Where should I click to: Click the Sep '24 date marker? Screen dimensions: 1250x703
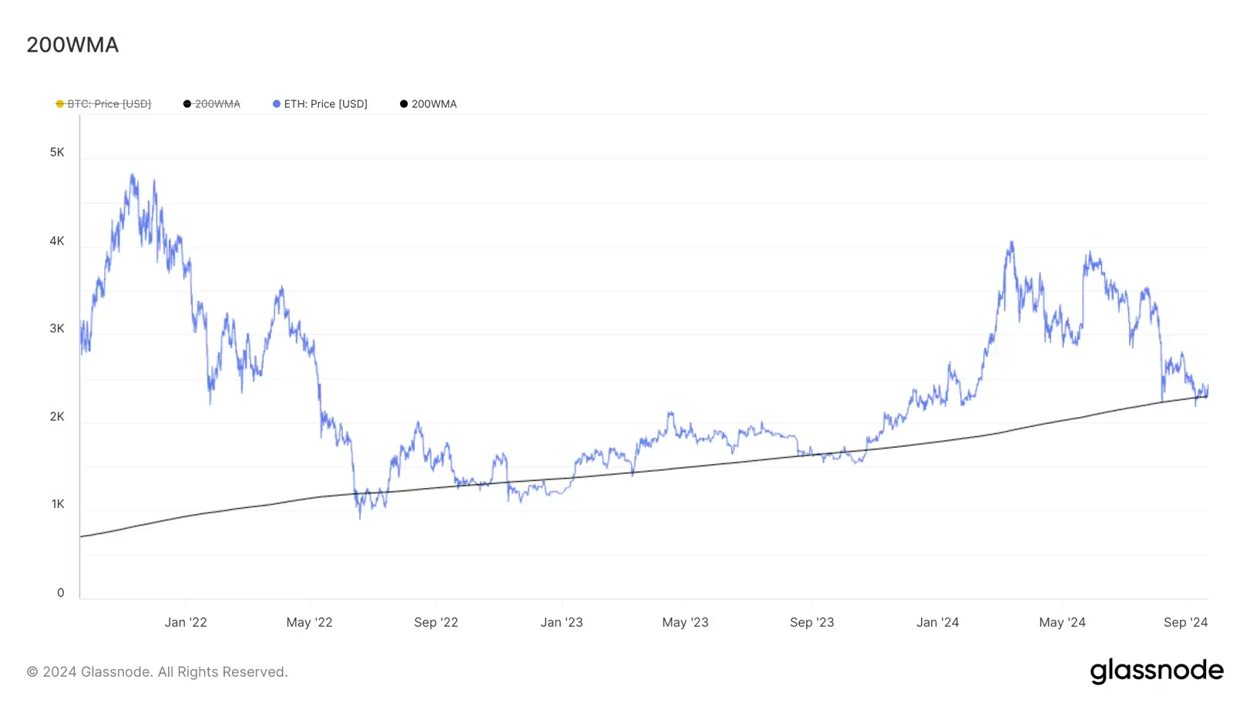pyautogui.click(x=1185, y=622)
